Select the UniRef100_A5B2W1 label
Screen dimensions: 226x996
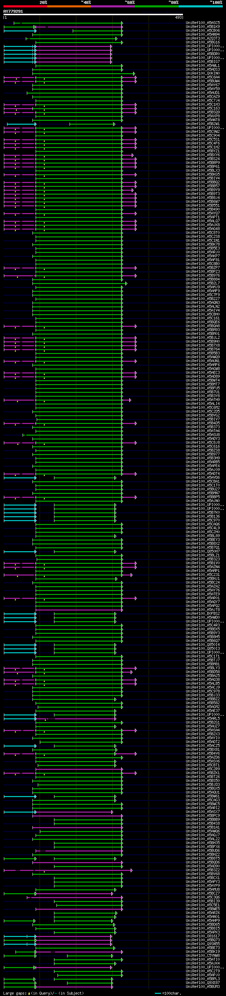coord(203,124)
